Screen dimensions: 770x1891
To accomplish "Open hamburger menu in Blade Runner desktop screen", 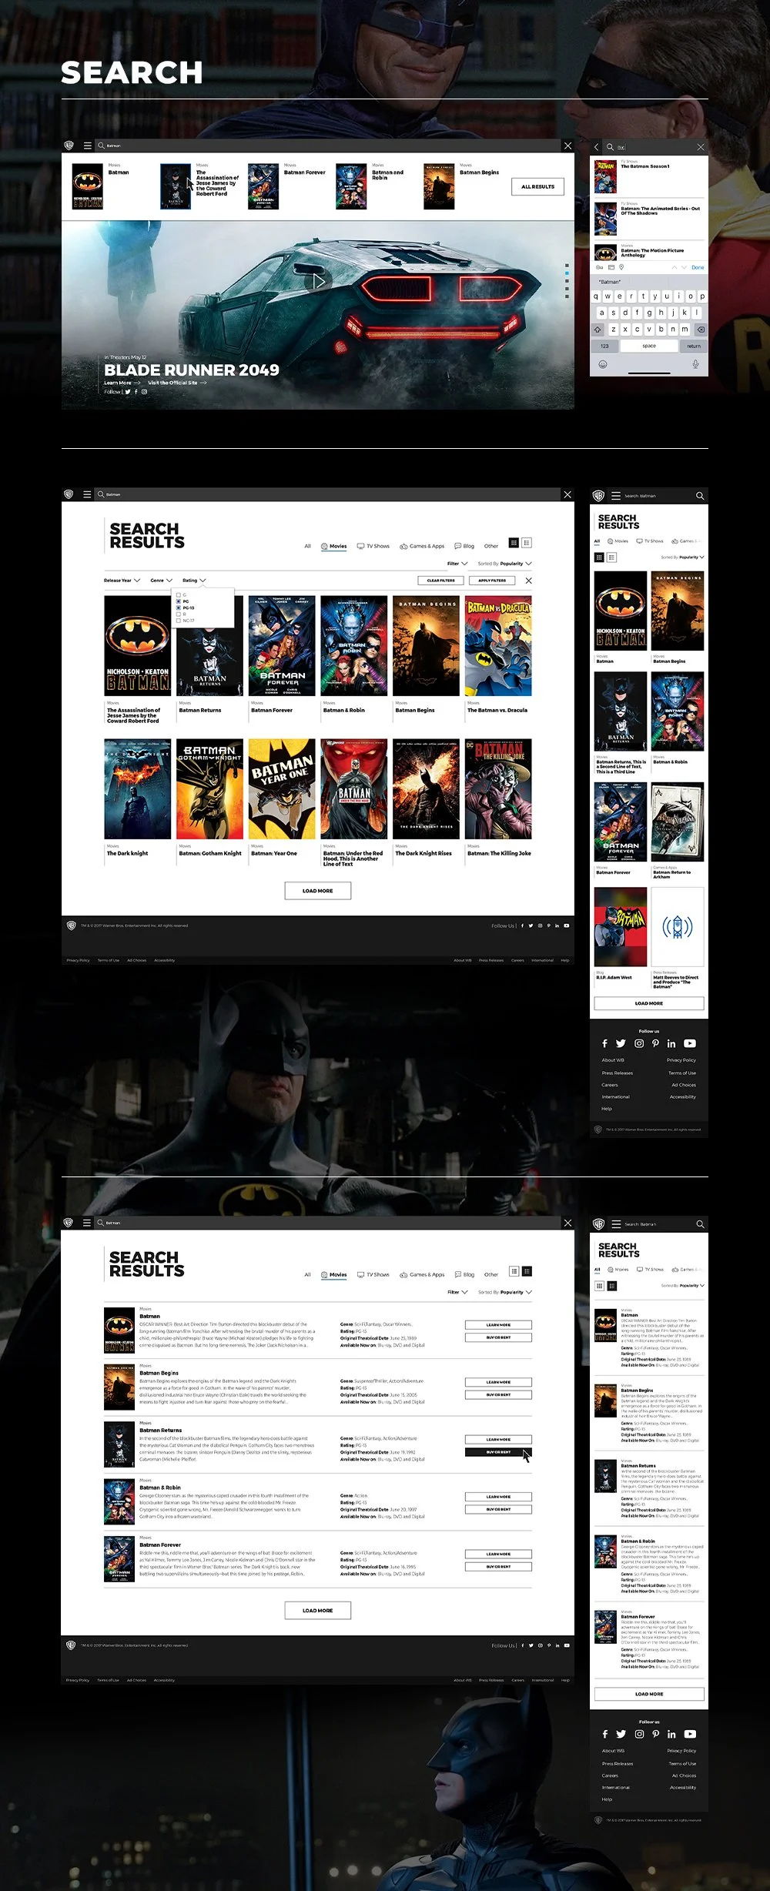I will coord(87,146).
